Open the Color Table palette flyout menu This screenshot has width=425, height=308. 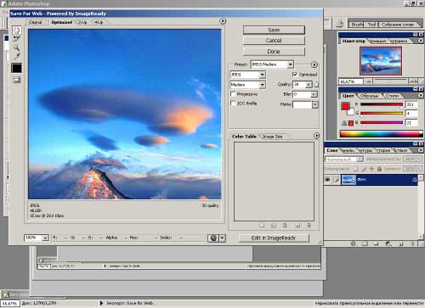click(x=316, y=136)
